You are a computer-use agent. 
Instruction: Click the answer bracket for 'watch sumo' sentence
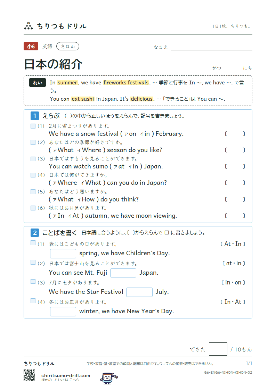pos(235,166)
